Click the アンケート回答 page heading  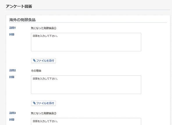click(19, 6)
